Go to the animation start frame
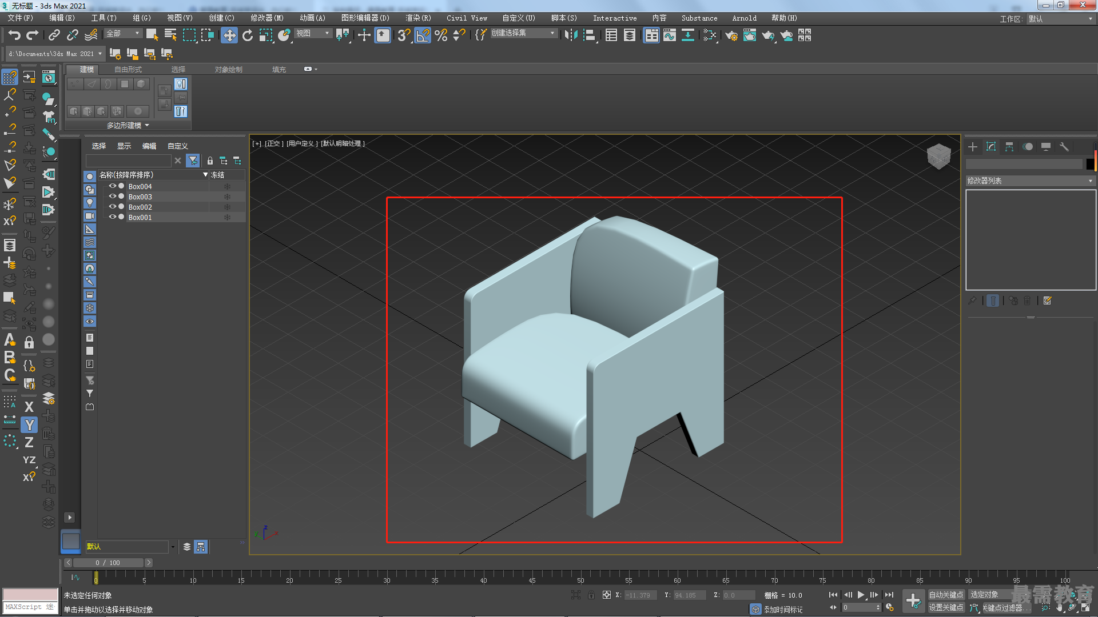This screenshot has width=1098, height=617. tap(833, 595)
